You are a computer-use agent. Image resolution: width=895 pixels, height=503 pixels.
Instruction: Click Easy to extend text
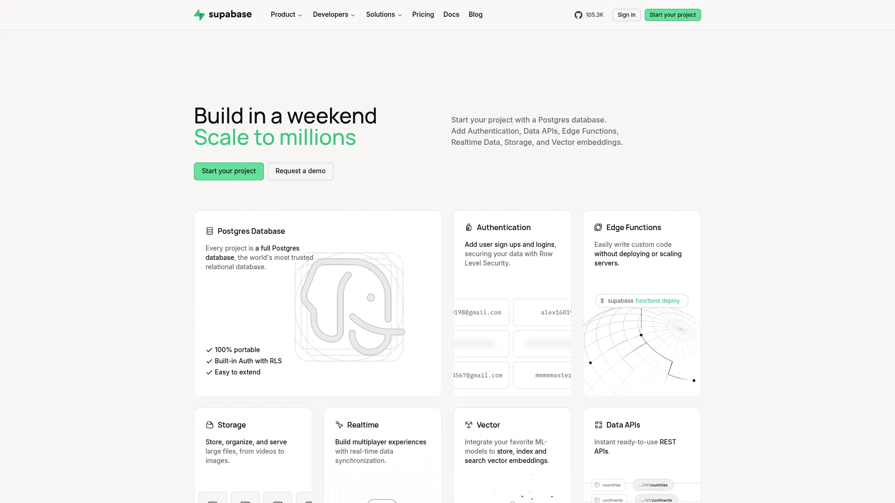[237, 372]
